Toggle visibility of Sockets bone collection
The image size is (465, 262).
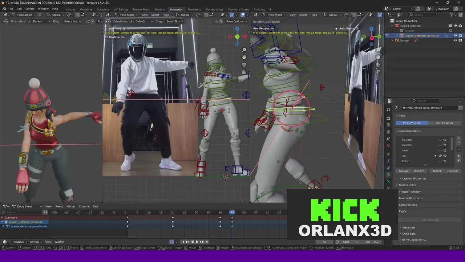point(440,145)
